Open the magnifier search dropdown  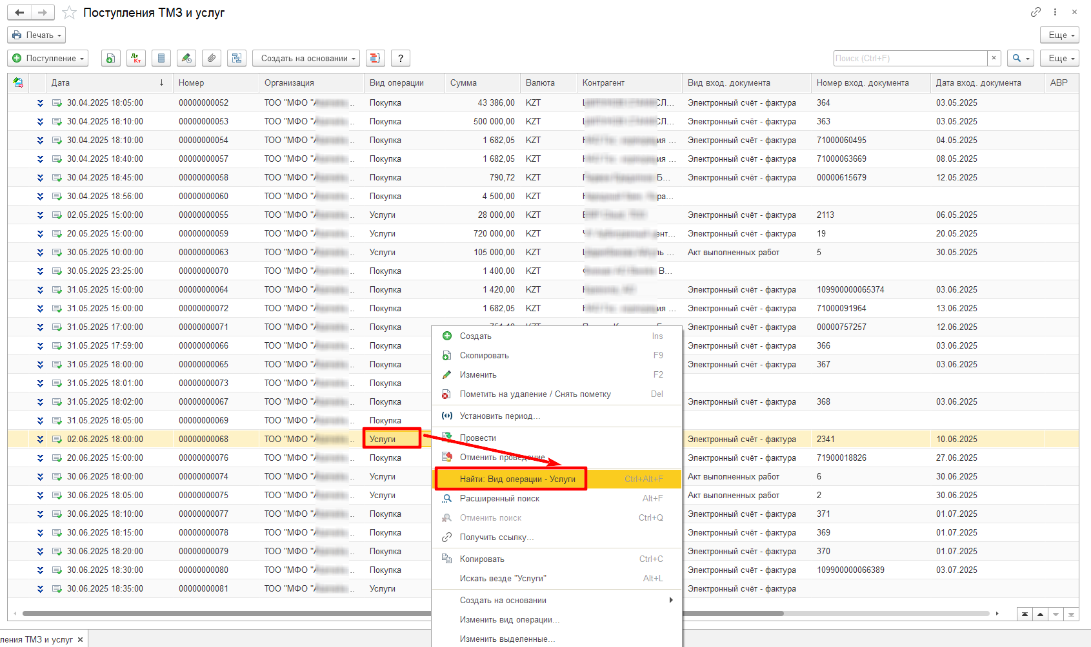[1021, 58]
